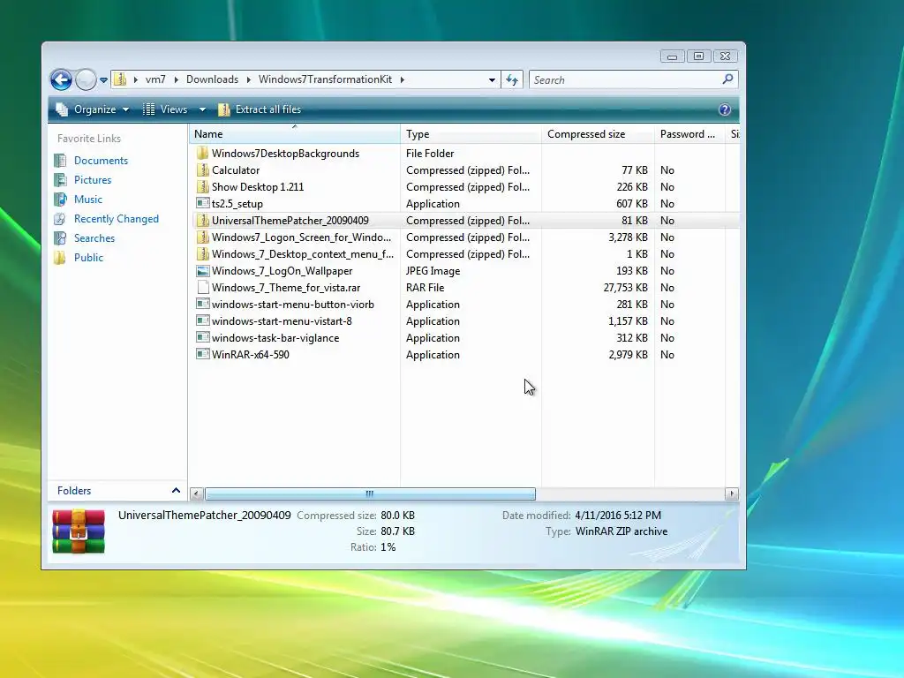Select WinRAR-x64-590 application icon
904x678 pixels.
point(202,354)
